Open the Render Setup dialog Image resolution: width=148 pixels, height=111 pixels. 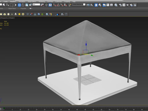point(120,5)
